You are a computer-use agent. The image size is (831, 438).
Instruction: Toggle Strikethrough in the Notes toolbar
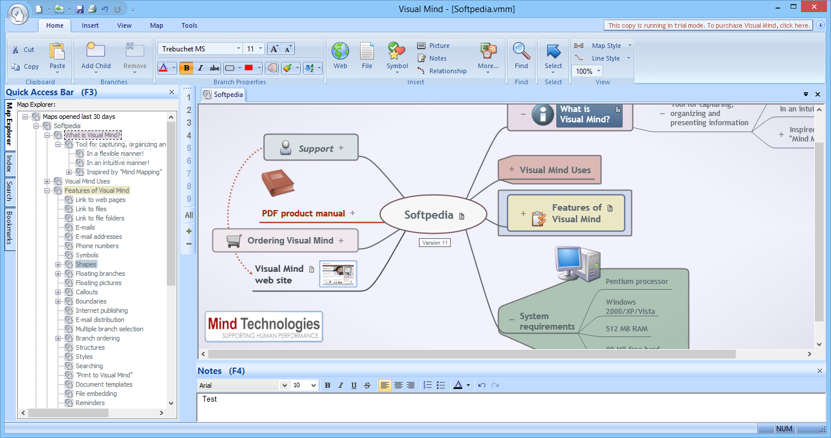[x=367, y=385]
